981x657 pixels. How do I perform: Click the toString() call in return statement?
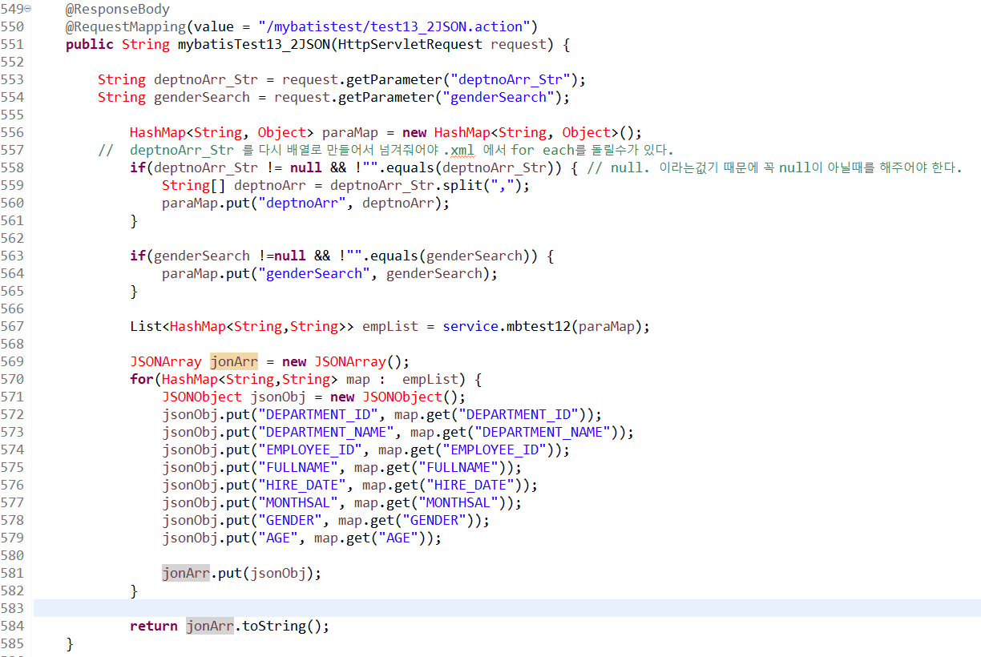click(281, 627)
